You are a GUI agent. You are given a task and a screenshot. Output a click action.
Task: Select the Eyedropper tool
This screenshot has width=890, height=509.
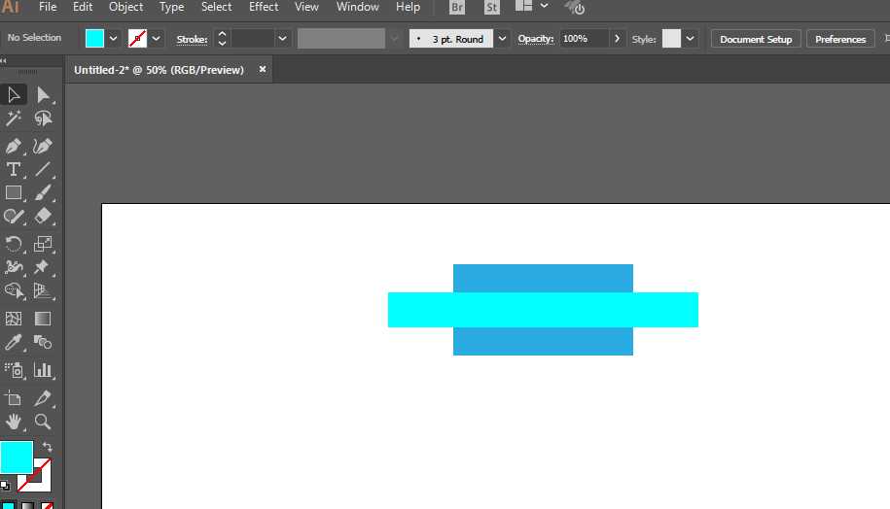(14, 342)
